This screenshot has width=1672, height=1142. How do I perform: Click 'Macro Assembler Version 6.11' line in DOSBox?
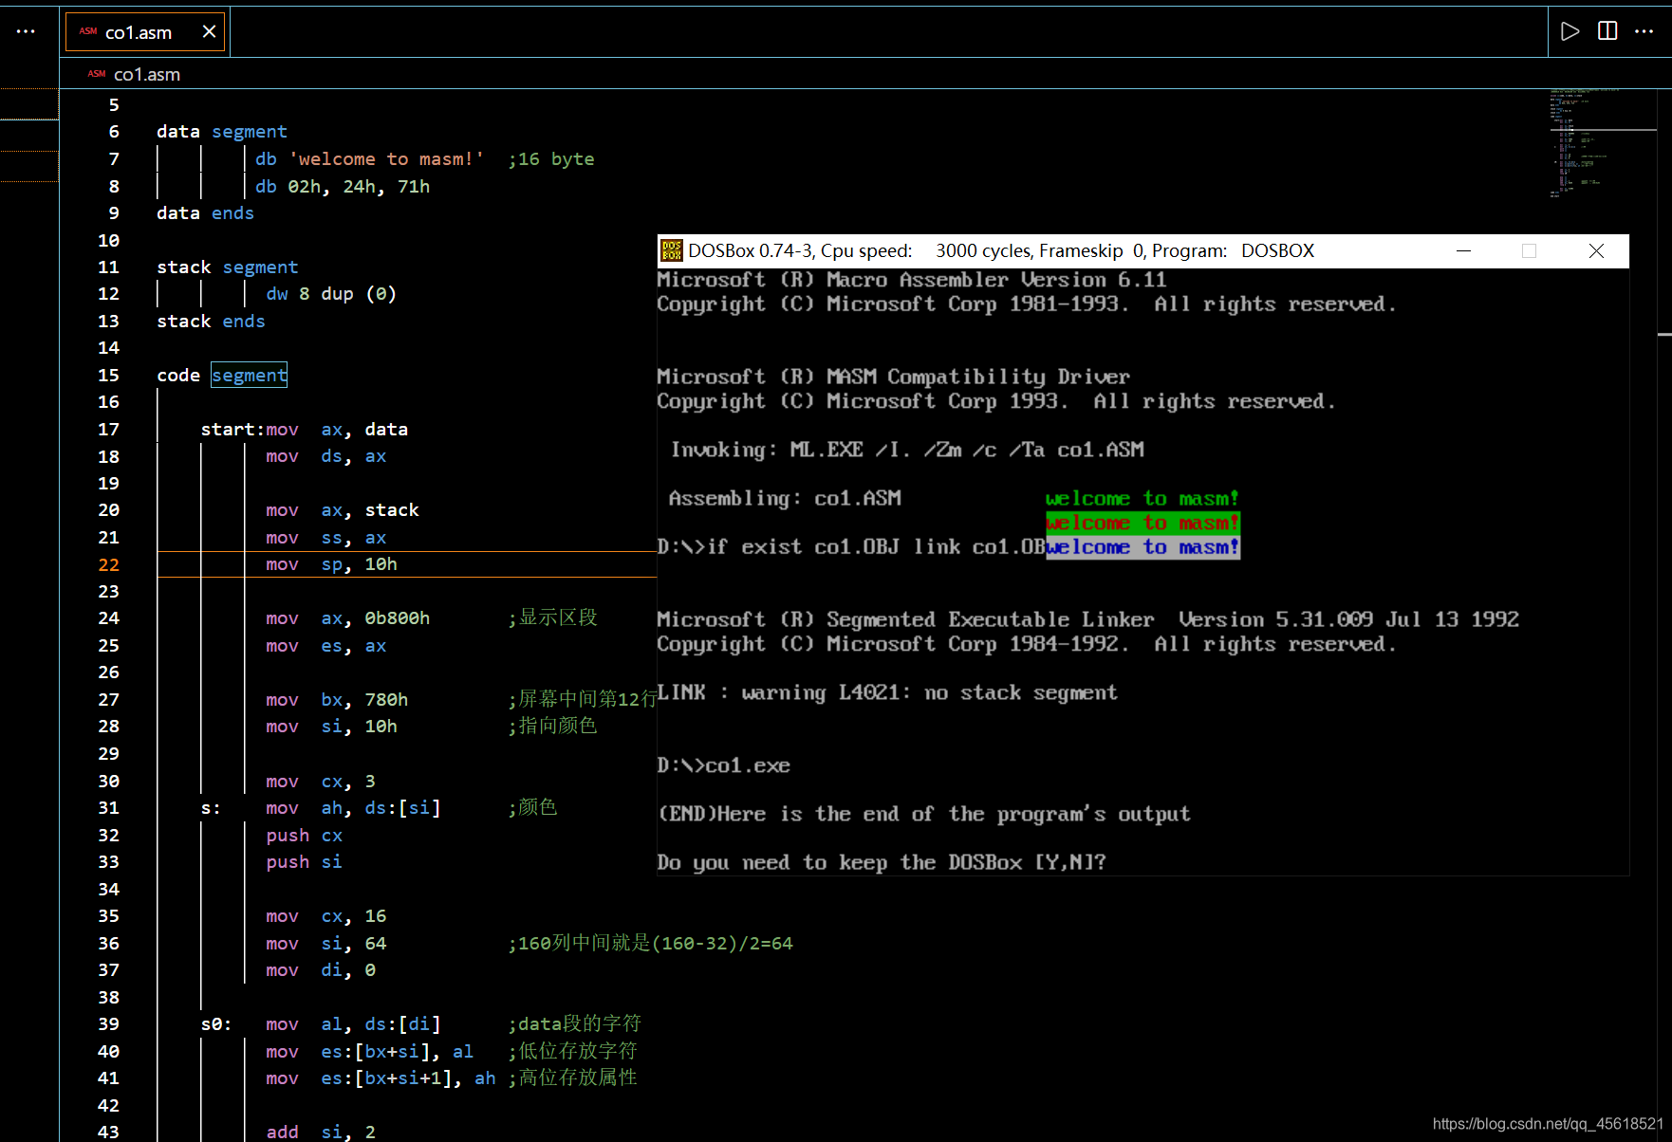(x=912, y=280)
